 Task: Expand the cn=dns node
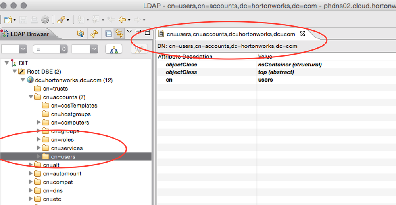click(x=31, y=190)
